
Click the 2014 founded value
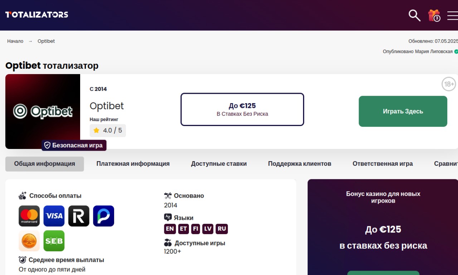pos(171,205)
